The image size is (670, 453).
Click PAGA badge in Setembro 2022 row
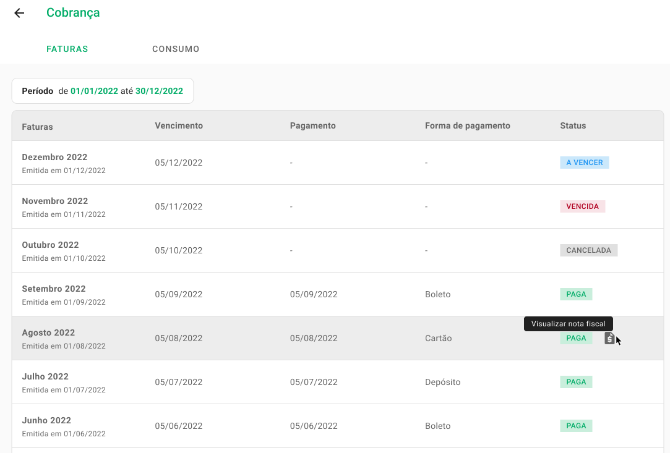click(x=576, y=294)
